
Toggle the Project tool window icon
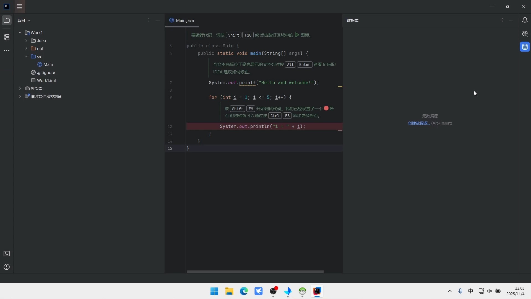click(x=7, y=20)
